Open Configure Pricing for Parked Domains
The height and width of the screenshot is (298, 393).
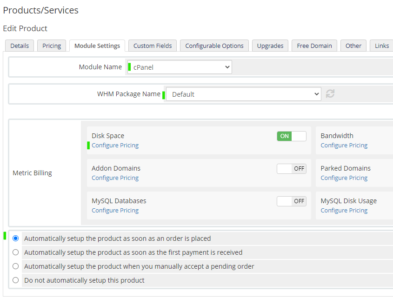pos(344,178)
